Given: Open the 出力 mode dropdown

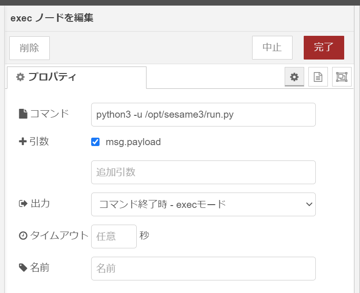Looking at the screenshot, I should pos(203,204).
